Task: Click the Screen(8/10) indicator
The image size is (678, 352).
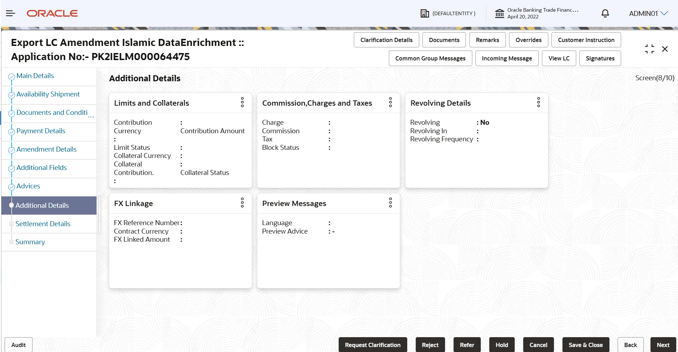Action: (655, 78)
